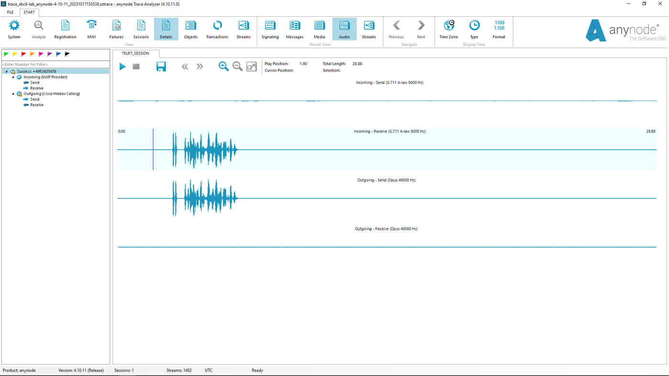Change display Time Zone

coord(448,29)
